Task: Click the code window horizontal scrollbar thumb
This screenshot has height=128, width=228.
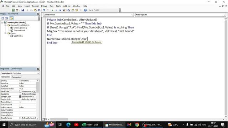Action: coord(59,119)
